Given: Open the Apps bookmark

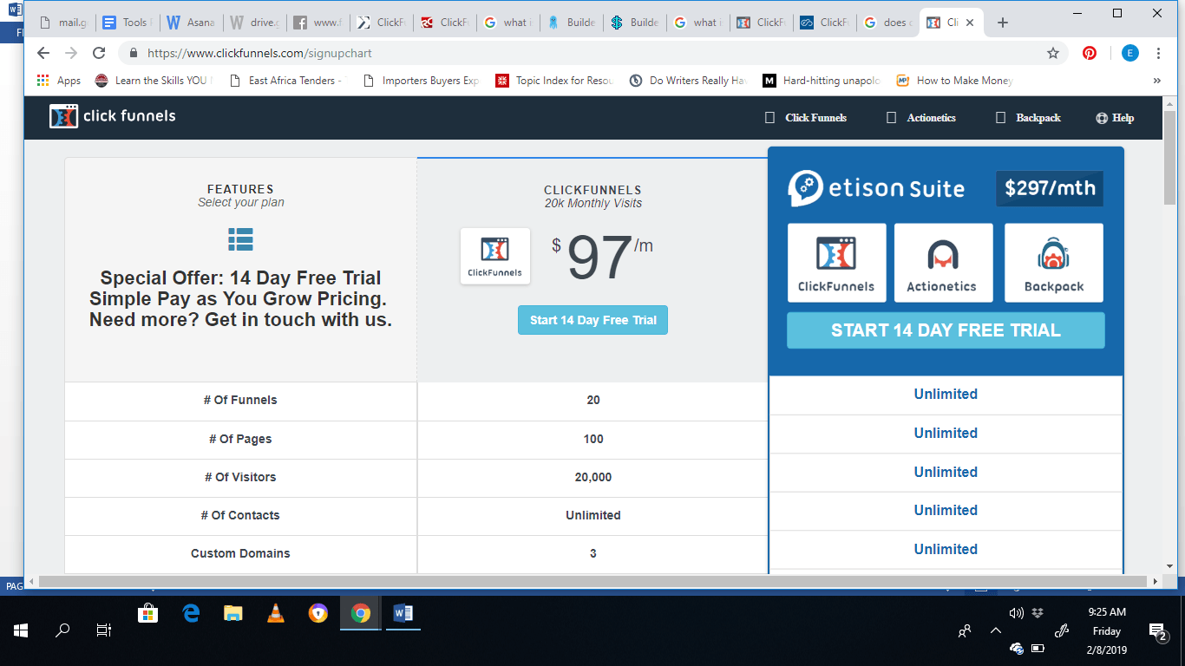Looking at the screenshot, I should 59,81.
